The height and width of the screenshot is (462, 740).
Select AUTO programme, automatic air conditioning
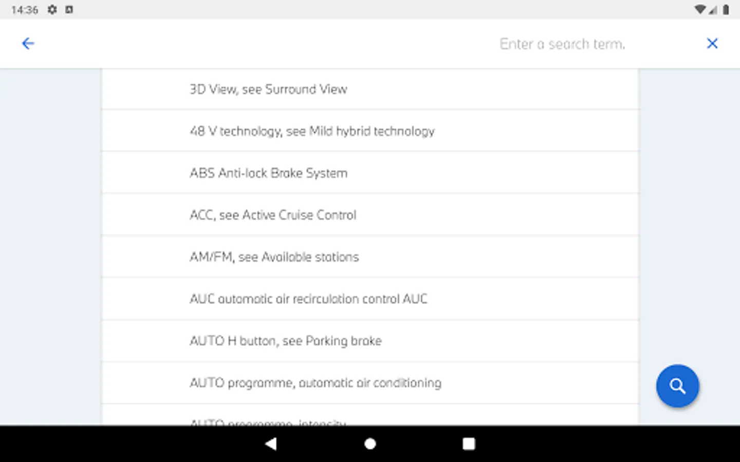point(315,383)
